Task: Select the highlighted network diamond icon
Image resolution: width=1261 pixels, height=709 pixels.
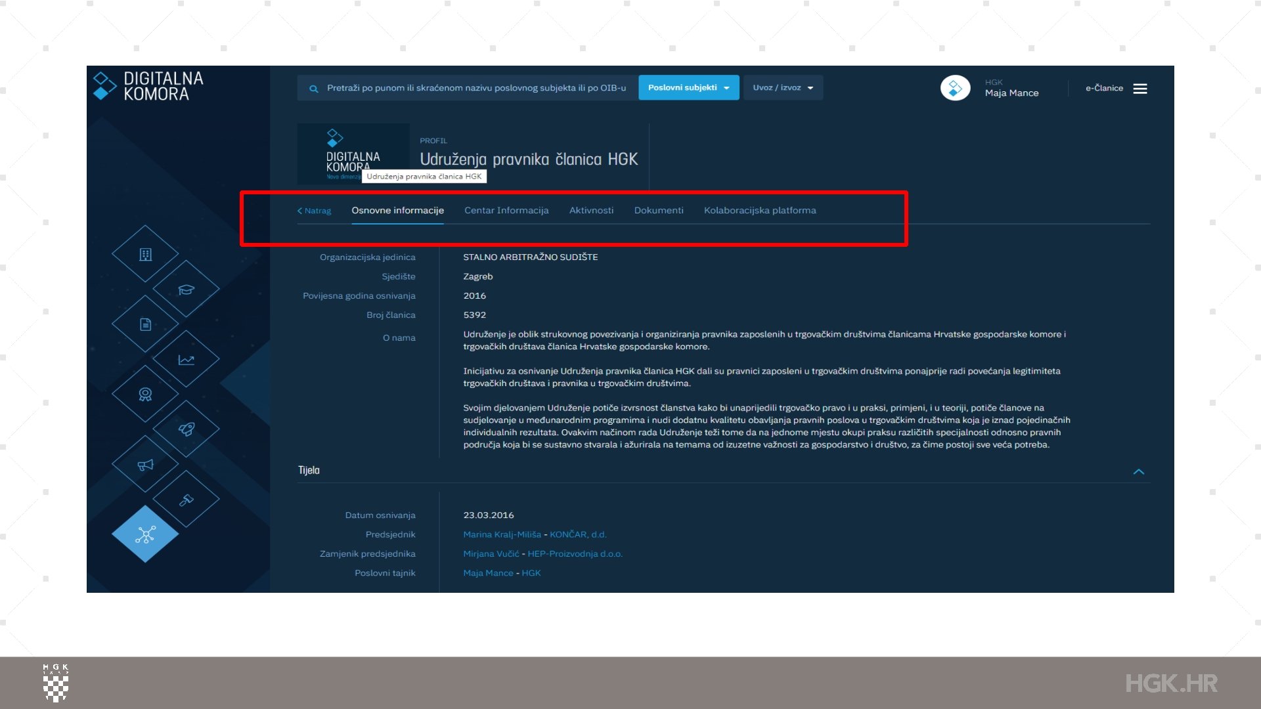Action: click(x=145, y=534)
